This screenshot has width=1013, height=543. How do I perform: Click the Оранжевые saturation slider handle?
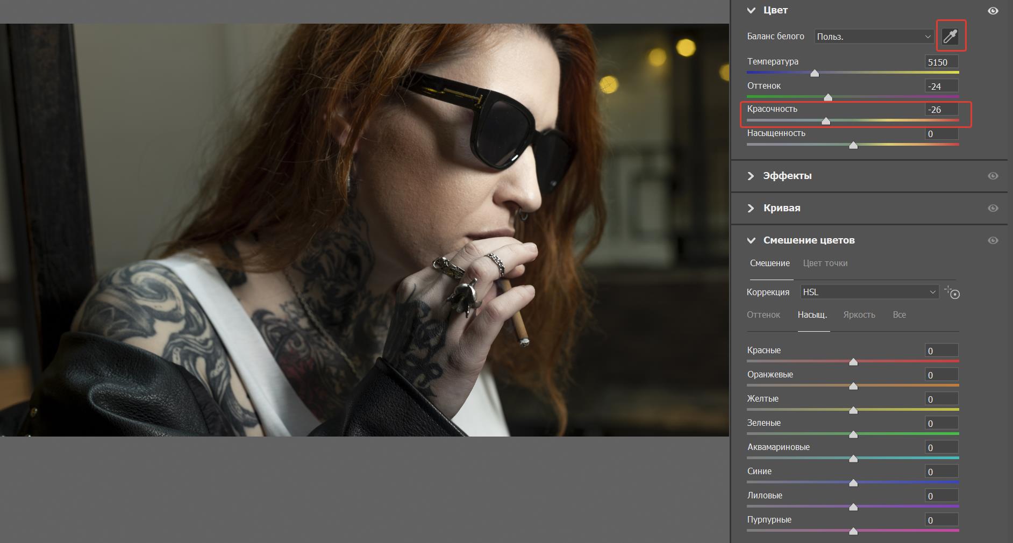tap(853, 386)
